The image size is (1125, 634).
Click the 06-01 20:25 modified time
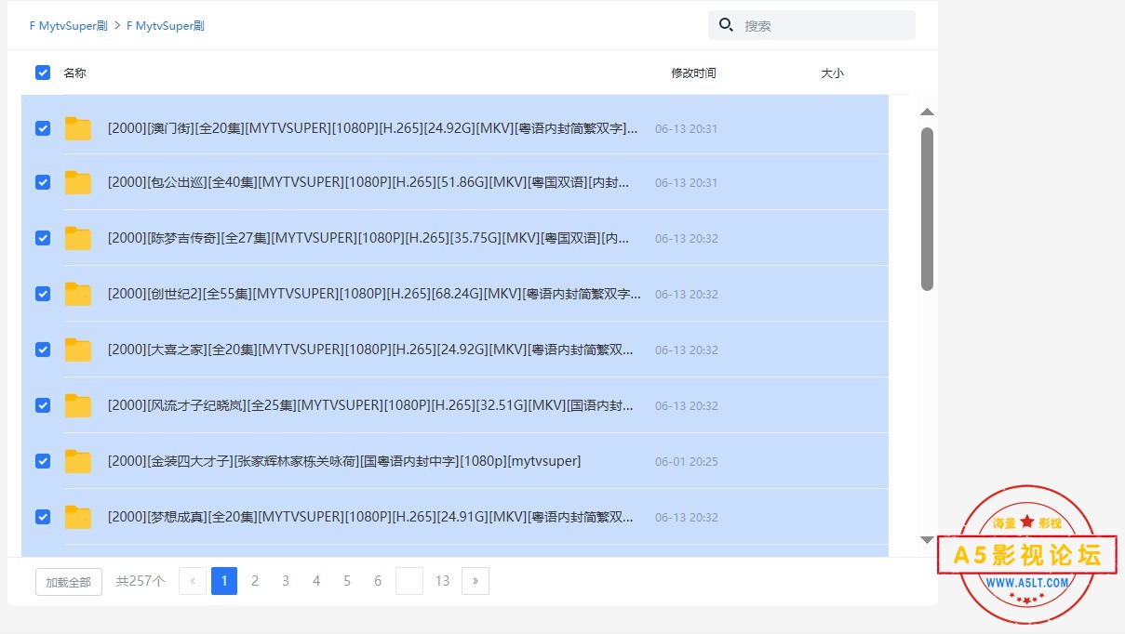(687, 461)
